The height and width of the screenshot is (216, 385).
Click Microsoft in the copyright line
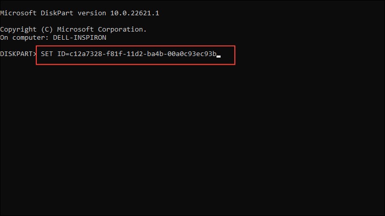(76, 30)
